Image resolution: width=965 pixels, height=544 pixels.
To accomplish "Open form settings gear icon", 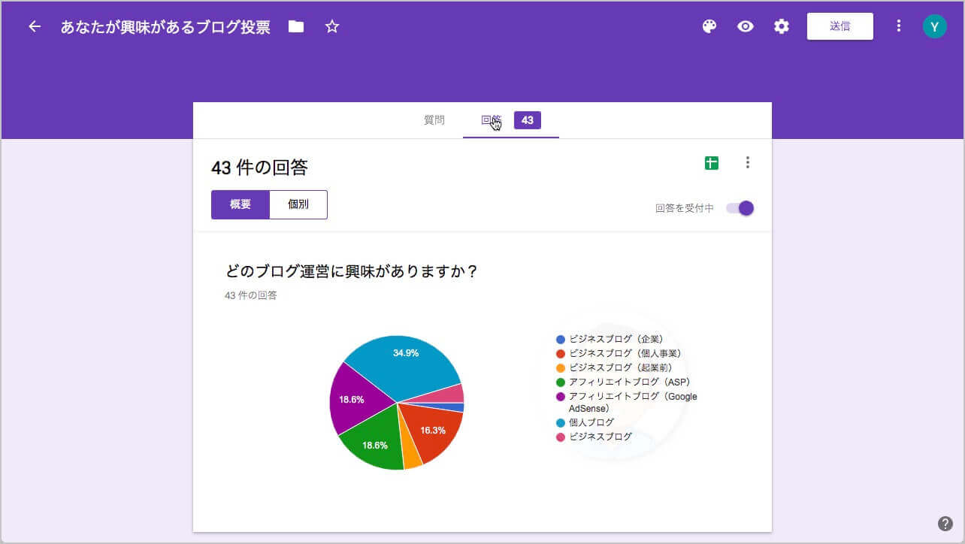I will coord(782,26).
